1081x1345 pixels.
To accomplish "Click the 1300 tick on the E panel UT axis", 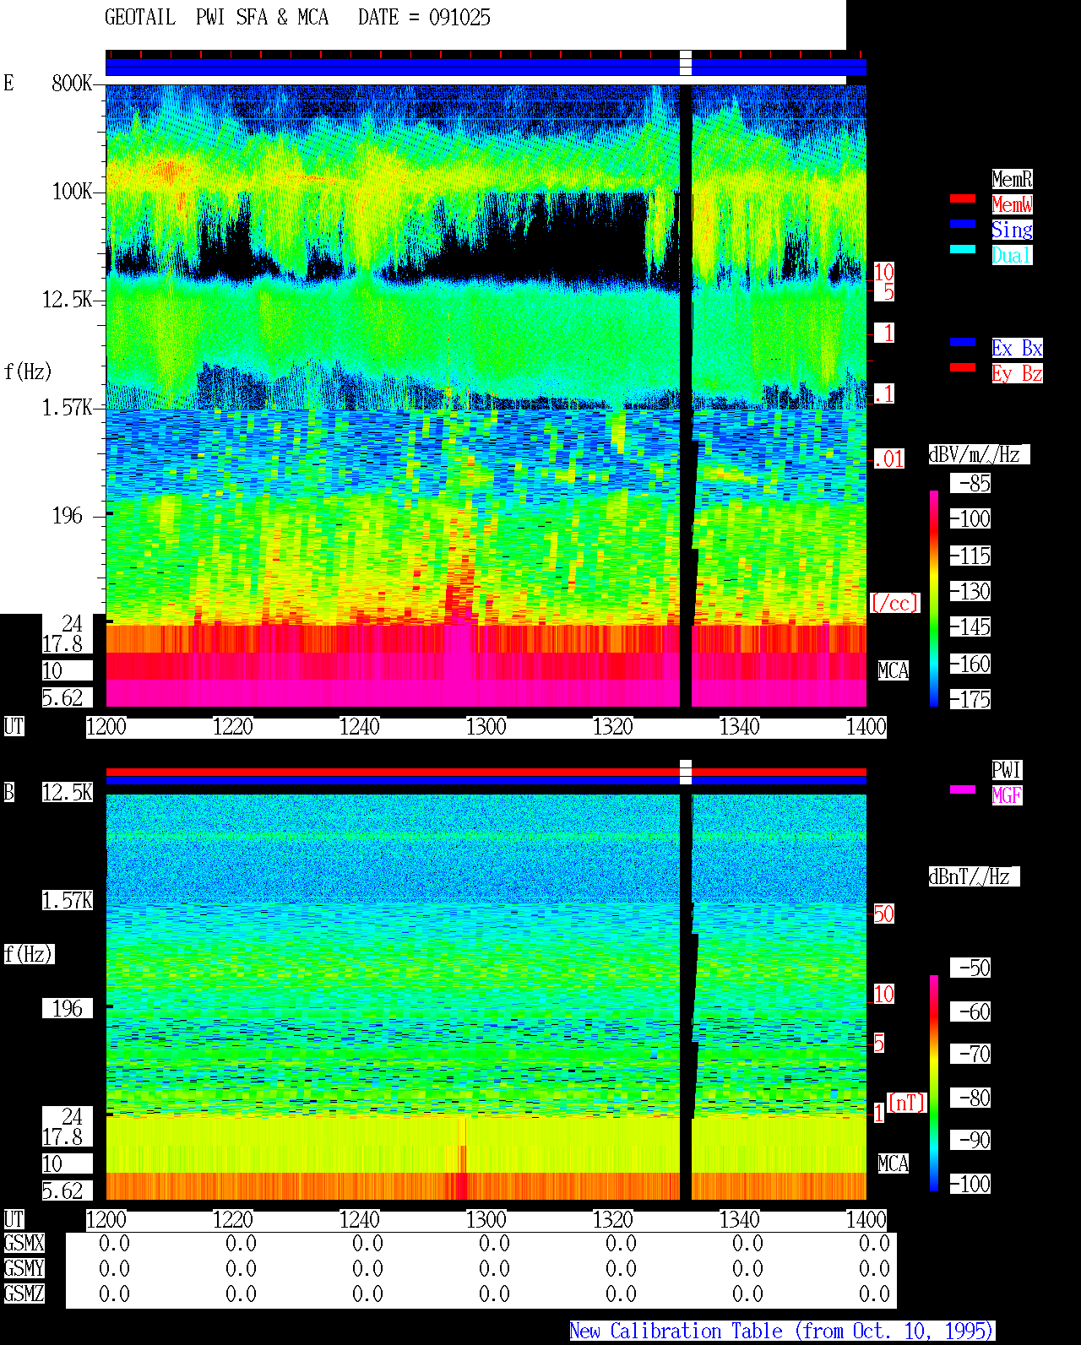I will [x=486, y=726].
